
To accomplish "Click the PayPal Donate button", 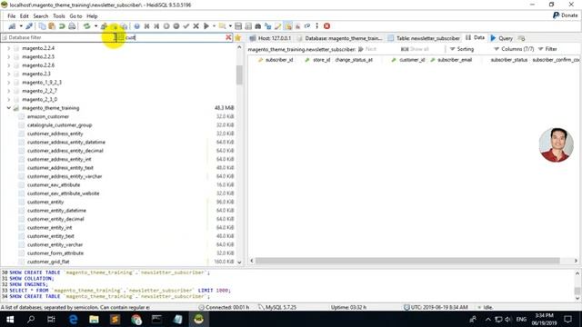I will tap(565, 15).
